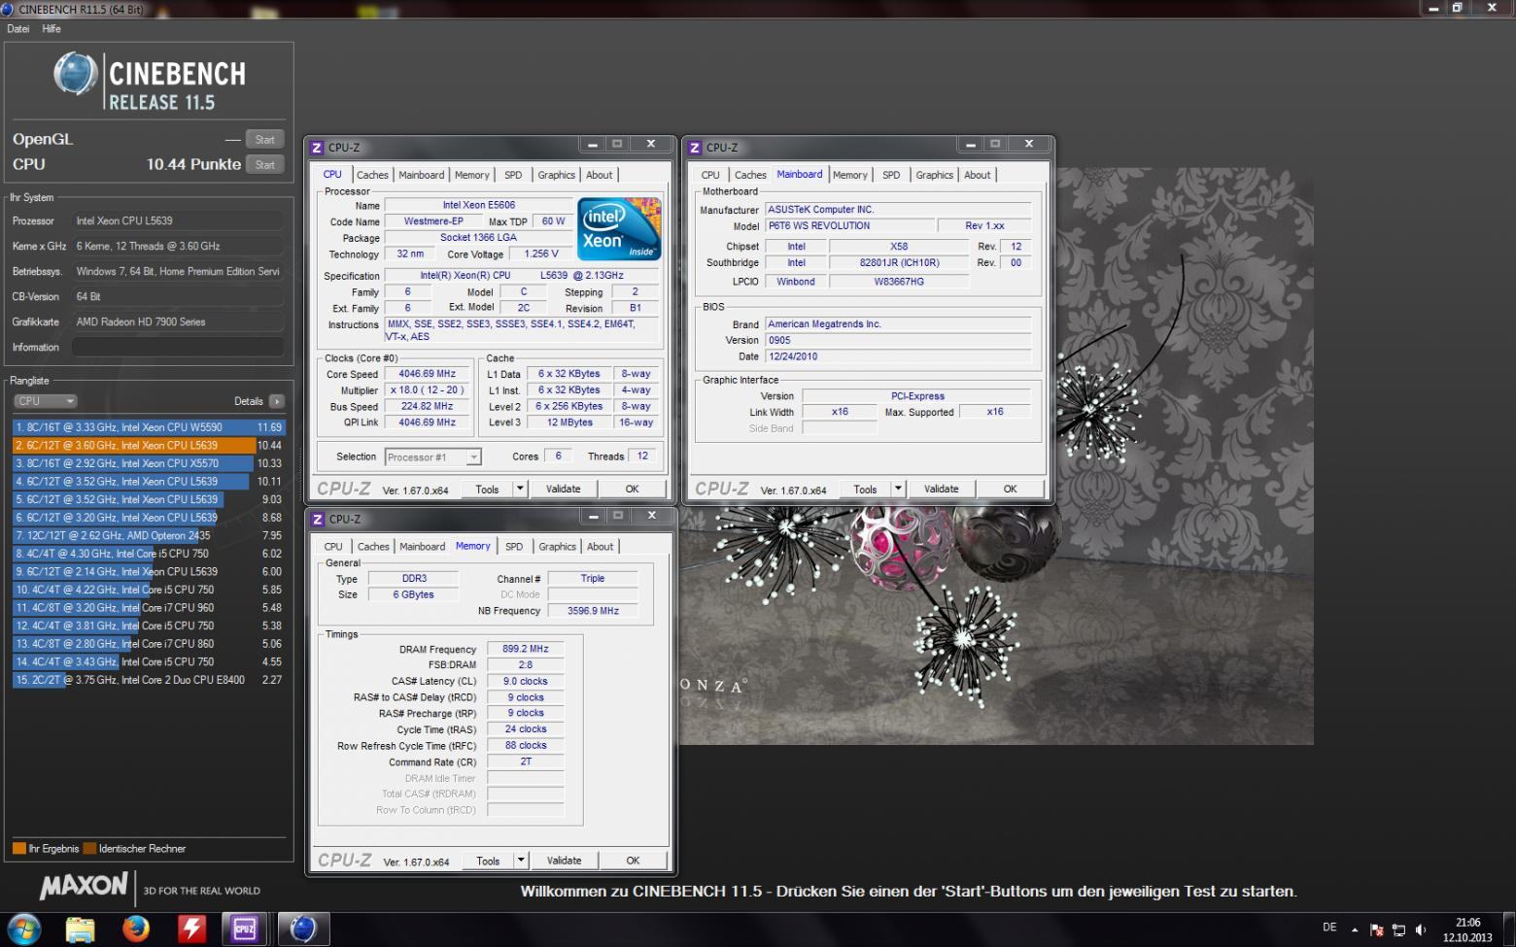
Task: Open Windows Start menu orb
Action: click(x=23, y=929)
